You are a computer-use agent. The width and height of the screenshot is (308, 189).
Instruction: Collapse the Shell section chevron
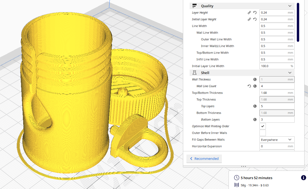pyautogui.click(x=290, y=72)
